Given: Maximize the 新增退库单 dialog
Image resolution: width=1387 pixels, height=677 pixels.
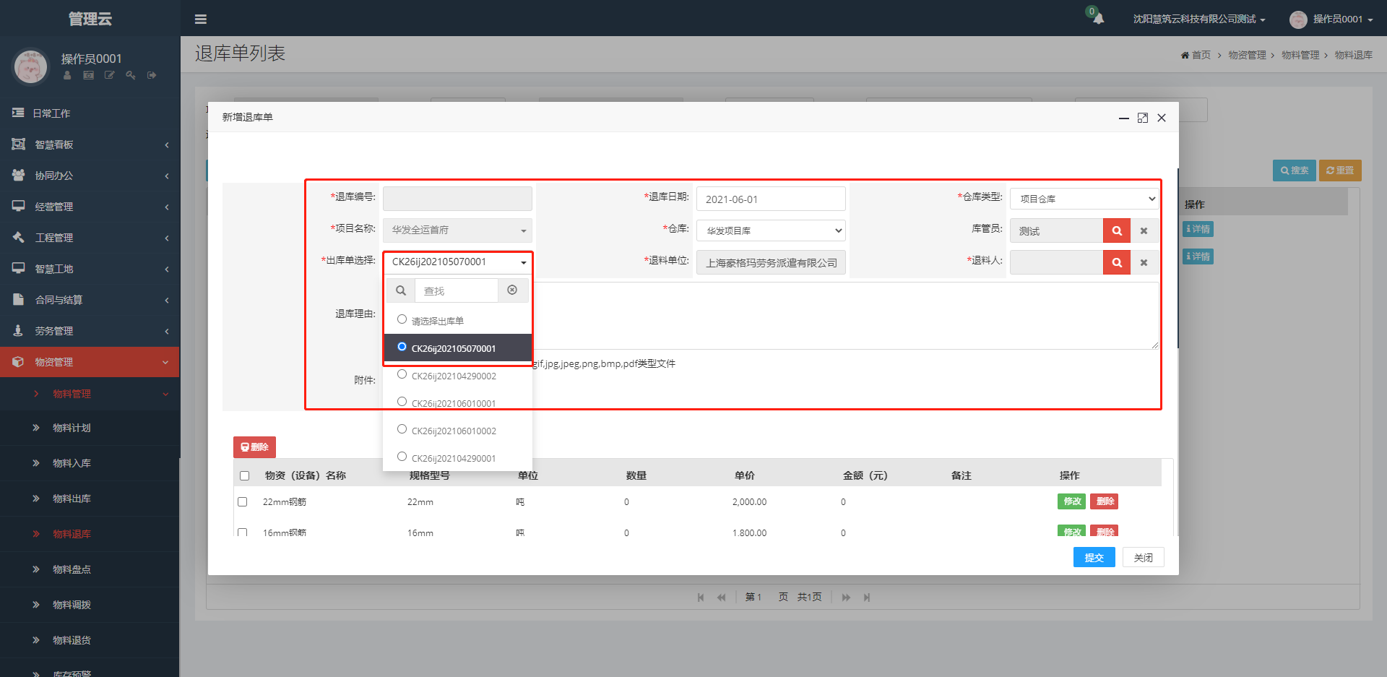Looking at the screenshot, I should pos(1143,118).
